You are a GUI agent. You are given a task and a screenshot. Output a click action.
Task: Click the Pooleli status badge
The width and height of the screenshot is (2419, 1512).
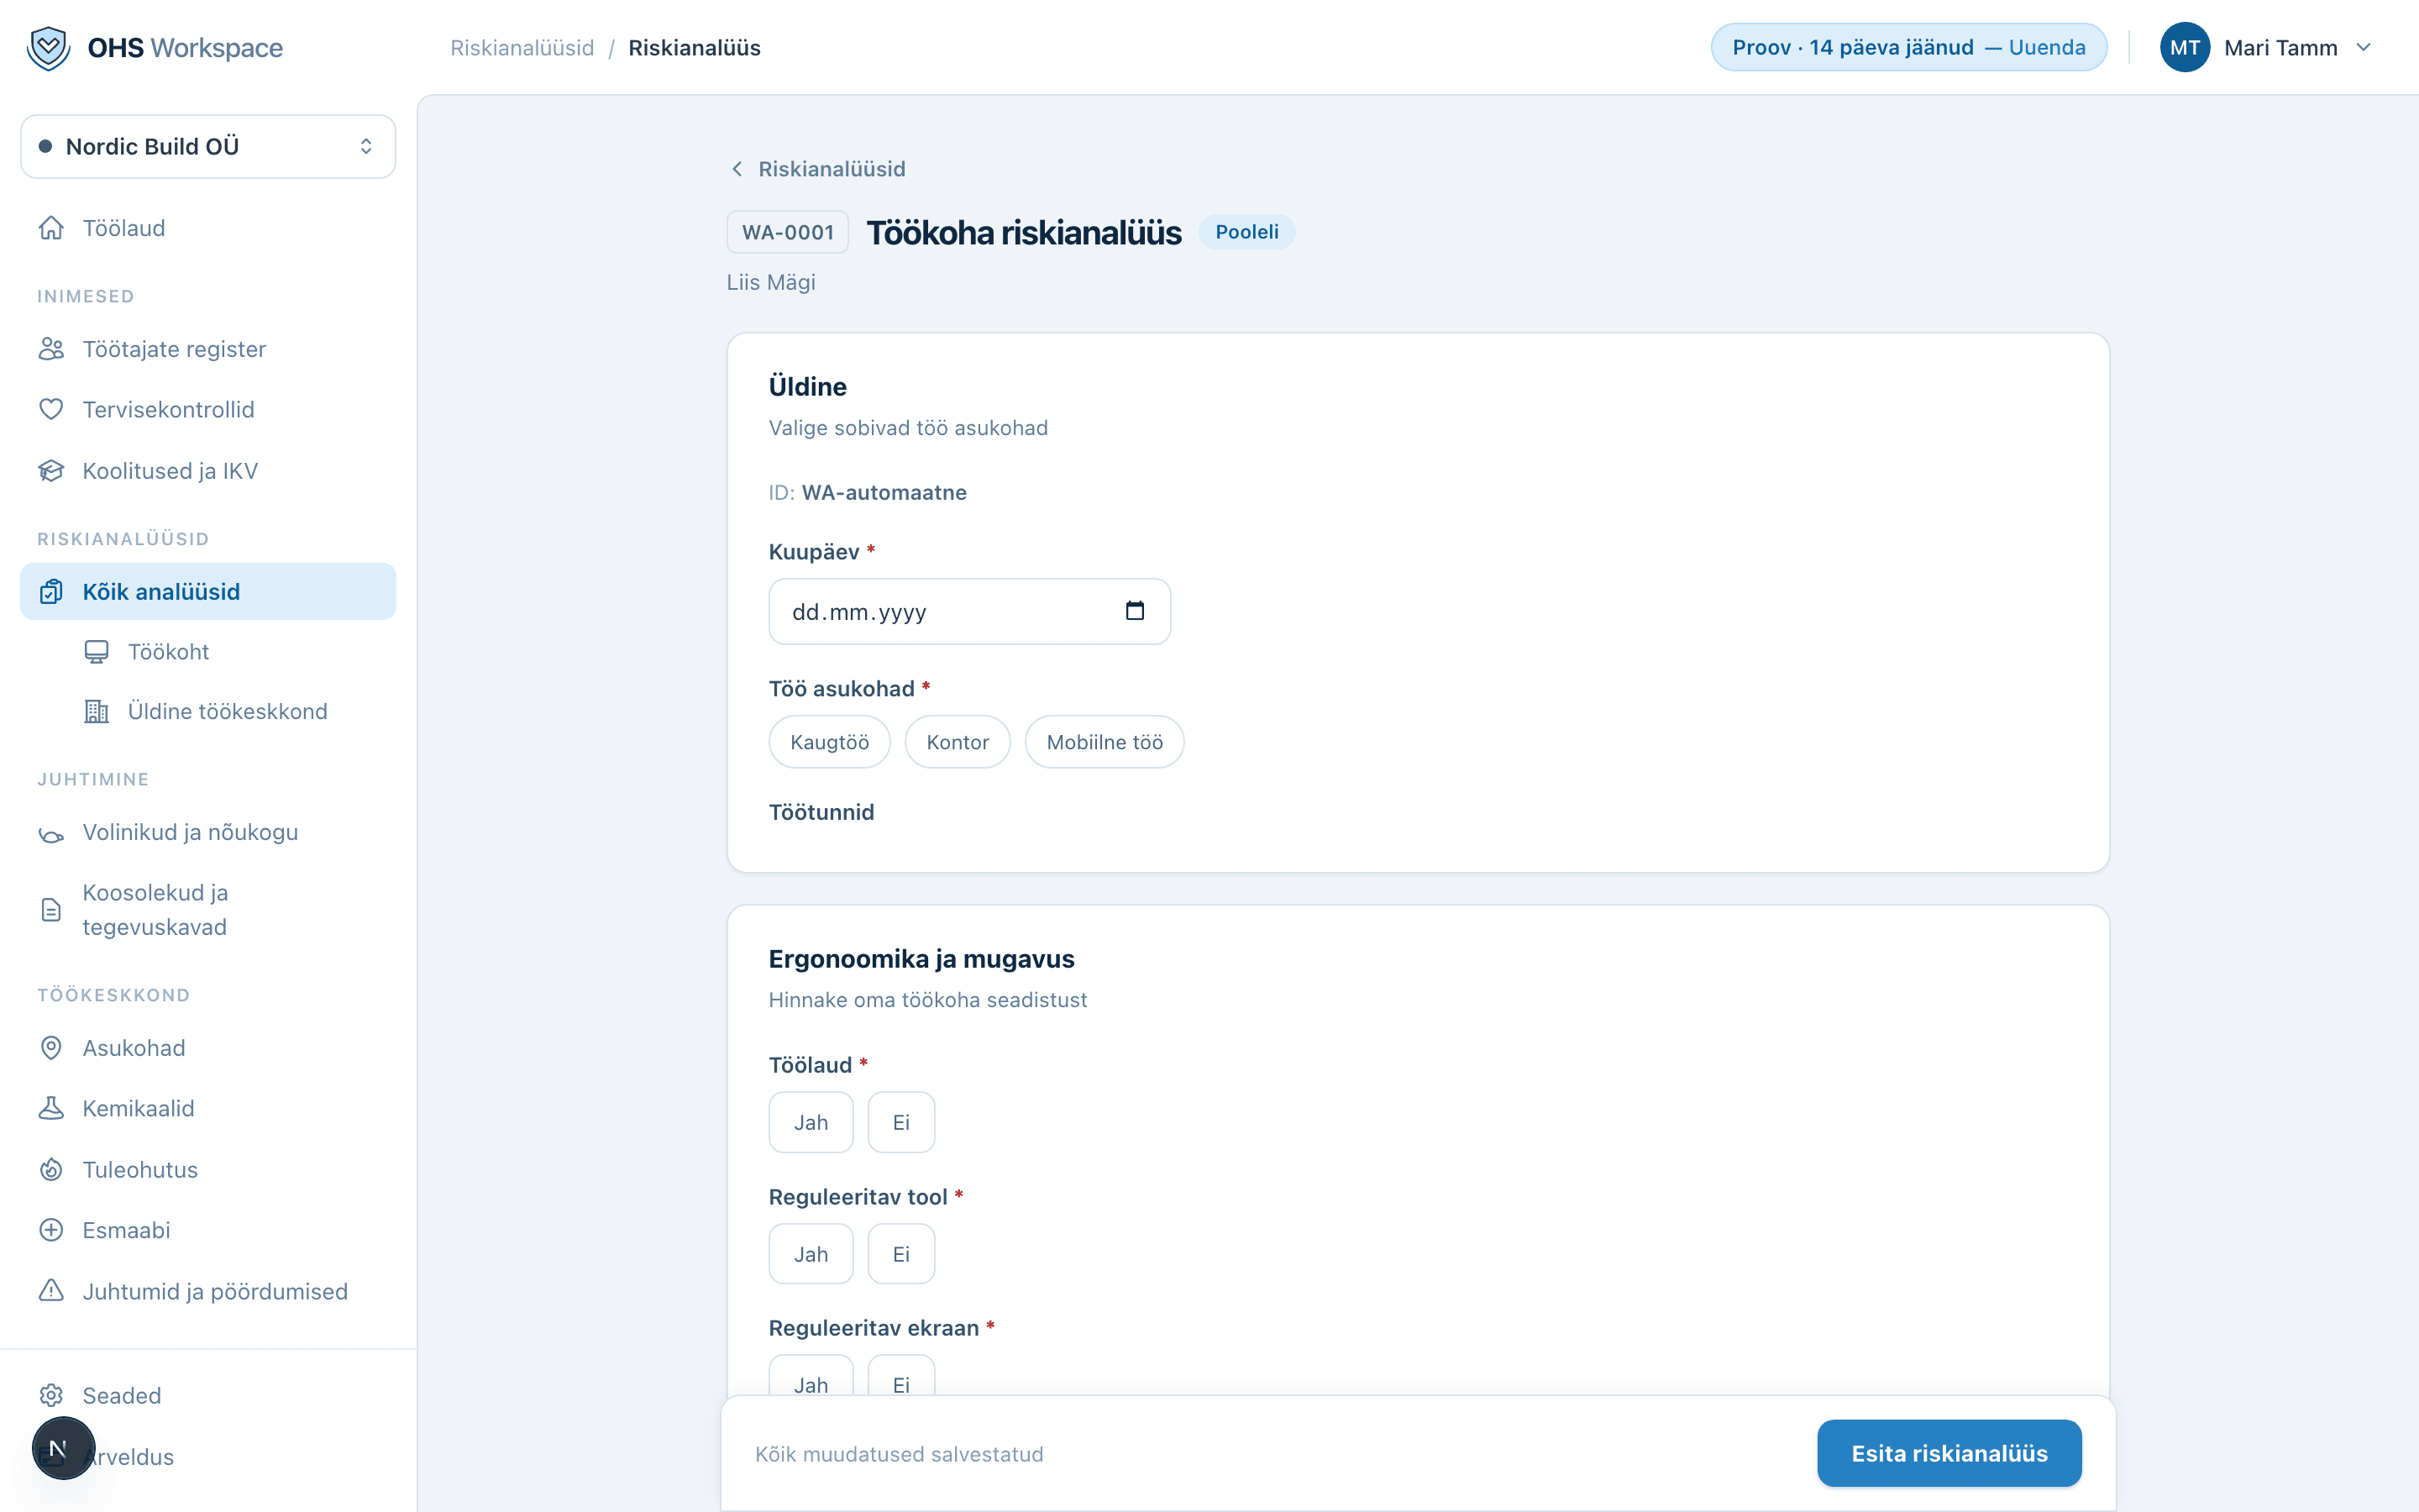[1246, 232]
